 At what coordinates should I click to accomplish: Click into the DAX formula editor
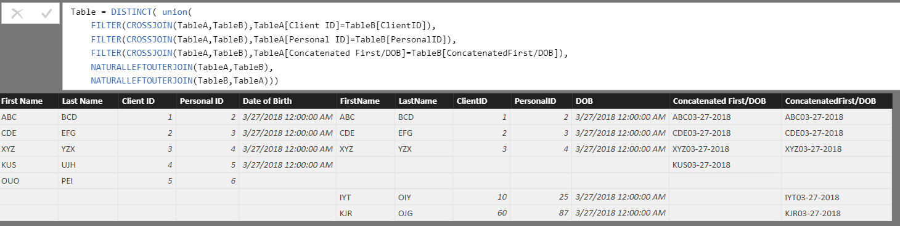481,46
